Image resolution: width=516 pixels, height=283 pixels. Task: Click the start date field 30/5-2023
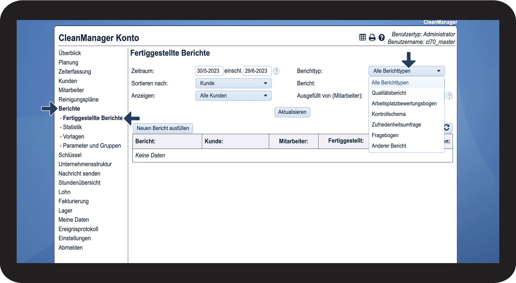(209, 71)
